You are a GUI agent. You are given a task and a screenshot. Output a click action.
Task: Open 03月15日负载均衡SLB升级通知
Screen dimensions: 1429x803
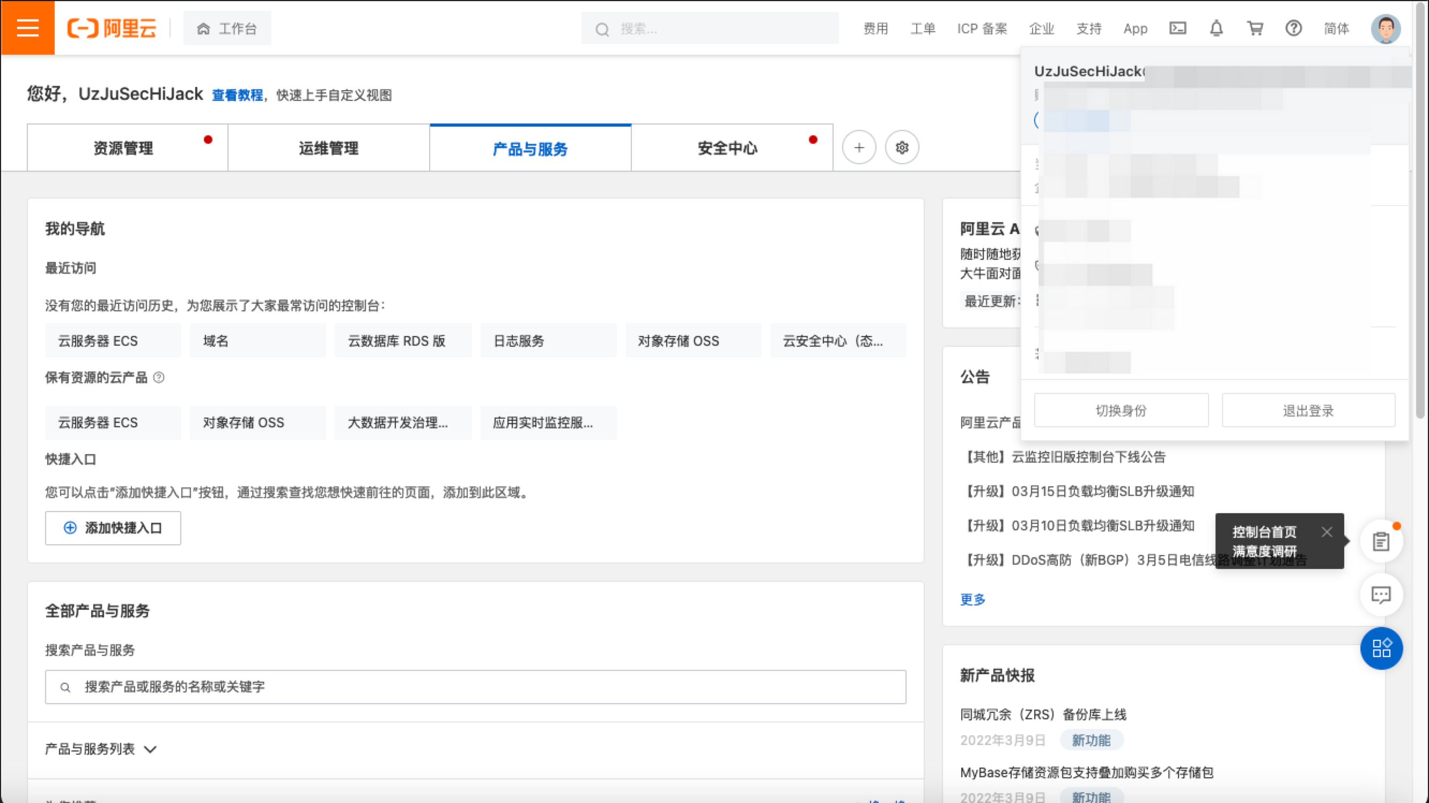1077,492
